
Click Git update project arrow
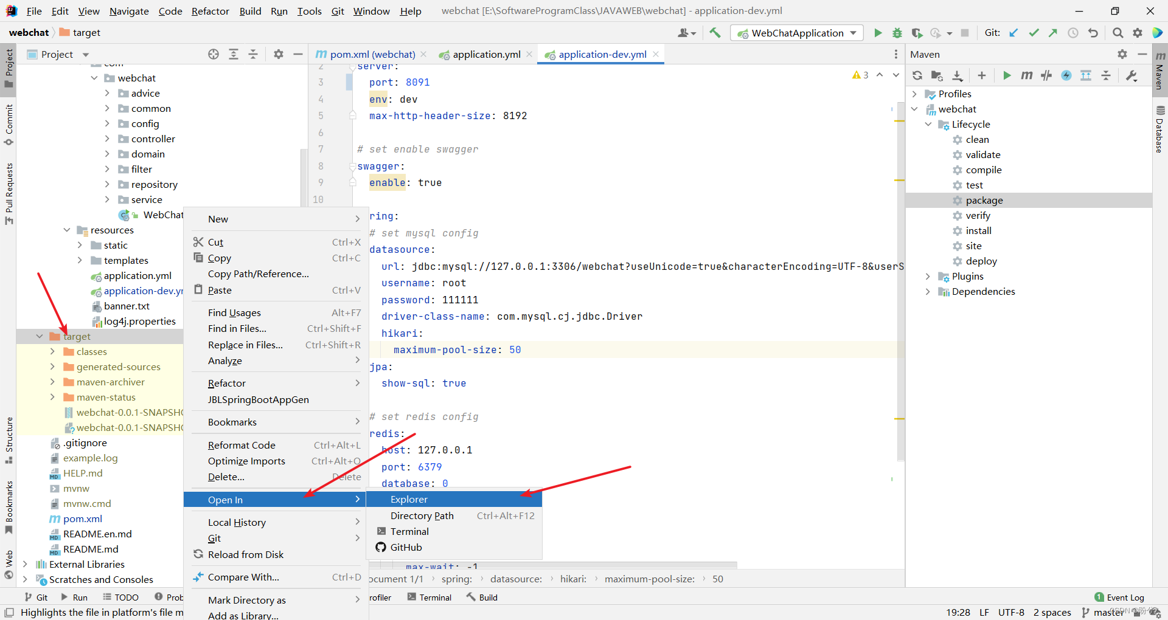pos(1013,33)
